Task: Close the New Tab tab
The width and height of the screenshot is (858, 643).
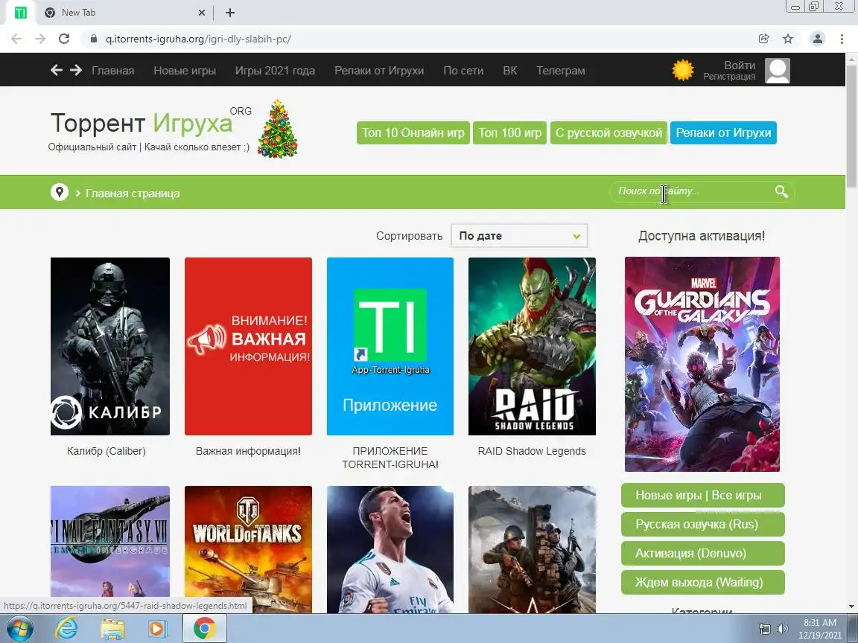Action: pos(201,13)
